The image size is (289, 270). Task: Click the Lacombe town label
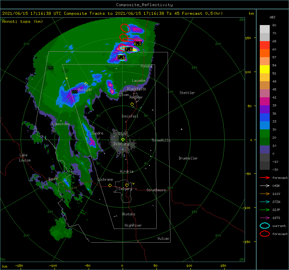pos(139,81)
